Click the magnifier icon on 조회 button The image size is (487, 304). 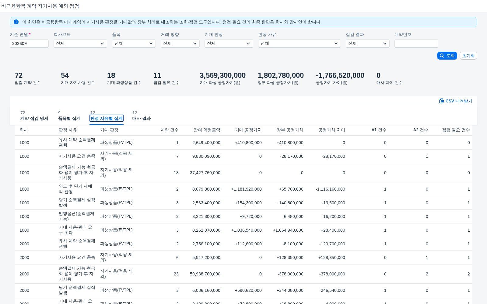[442, 56]
